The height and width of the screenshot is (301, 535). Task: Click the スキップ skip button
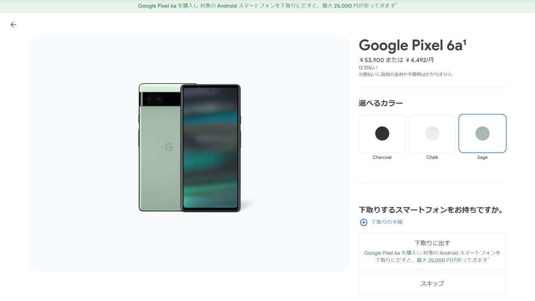click(x=432, y=284)
